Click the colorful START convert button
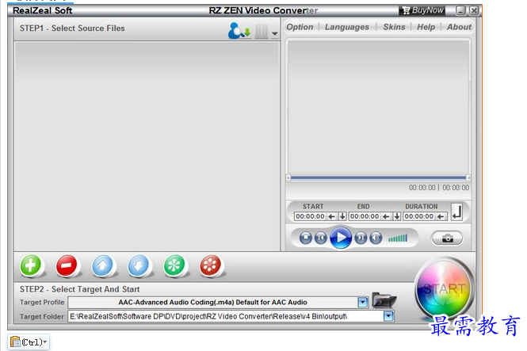527x351 pixels. (x=444, y=288)
